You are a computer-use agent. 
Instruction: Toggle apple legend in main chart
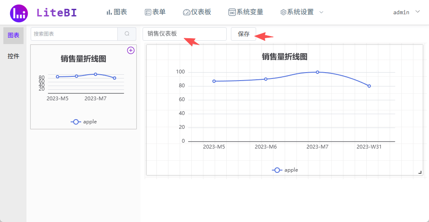pyautogui.click(x=285, y=170)
